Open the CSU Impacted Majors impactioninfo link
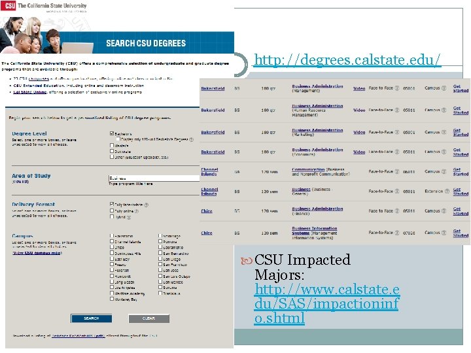 tap(327, 304)
